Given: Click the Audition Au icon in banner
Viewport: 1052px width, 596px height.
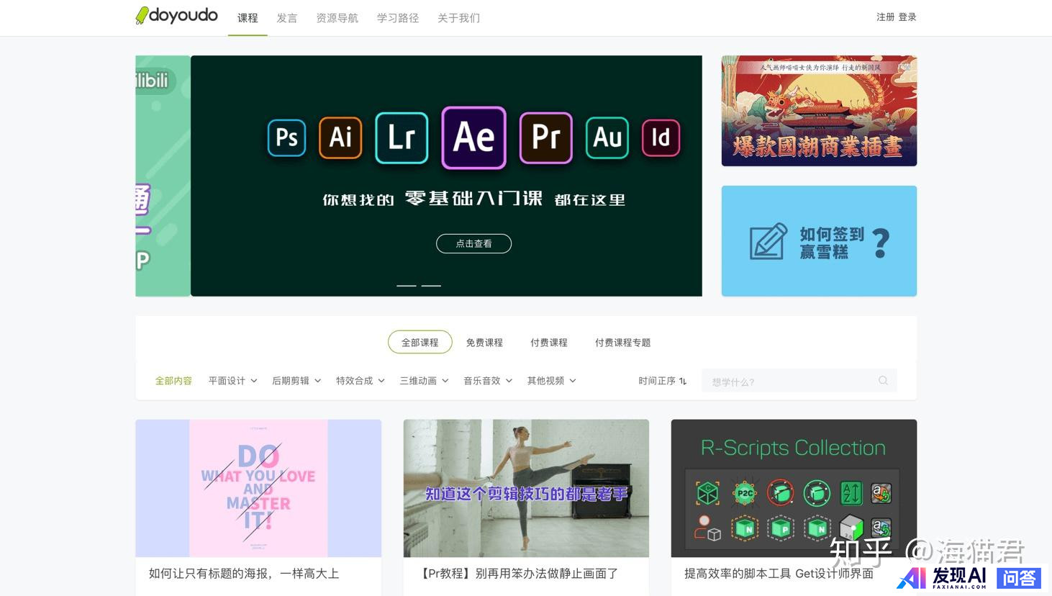Looking at the screenshot, I should (x=607, y=137).
